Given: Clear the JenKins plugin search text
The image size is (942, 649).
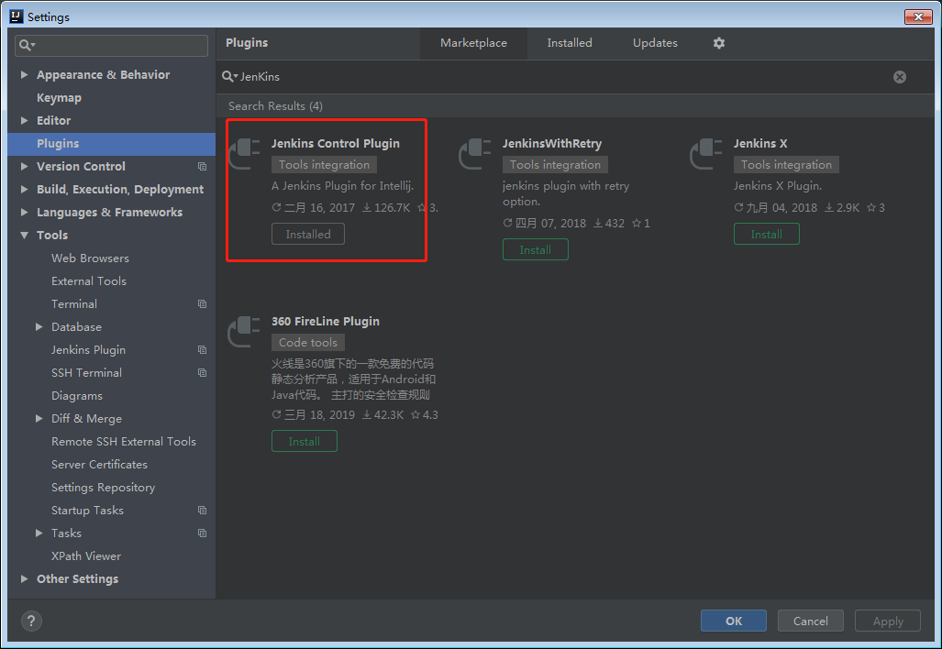Looking at the screenshot, I should tap(899, 77).
